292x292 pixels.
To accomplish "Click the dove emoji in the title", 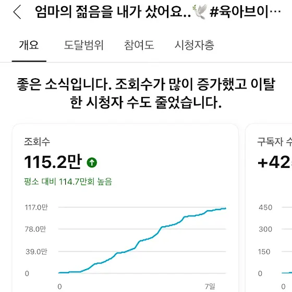I will [x=200, y=11].
